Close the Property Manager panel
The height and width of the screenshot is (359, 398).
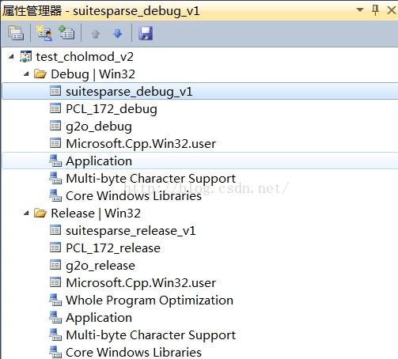point(392,10)
